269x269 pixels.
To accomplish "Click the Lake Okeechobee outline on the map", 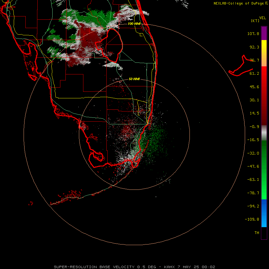I will click(x=109, y=45).
